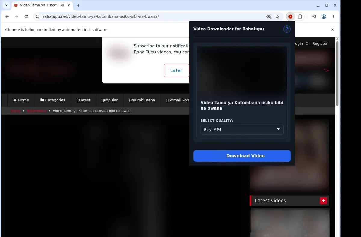The height and width of the screenshot is (237, 361).
Task: Bookmark this page with the star icon
Action: click(277, 17)
